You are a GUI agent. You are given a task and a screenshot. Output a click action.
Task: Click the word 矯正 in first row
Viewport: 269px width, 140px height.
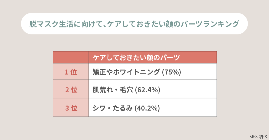[100, 72]
